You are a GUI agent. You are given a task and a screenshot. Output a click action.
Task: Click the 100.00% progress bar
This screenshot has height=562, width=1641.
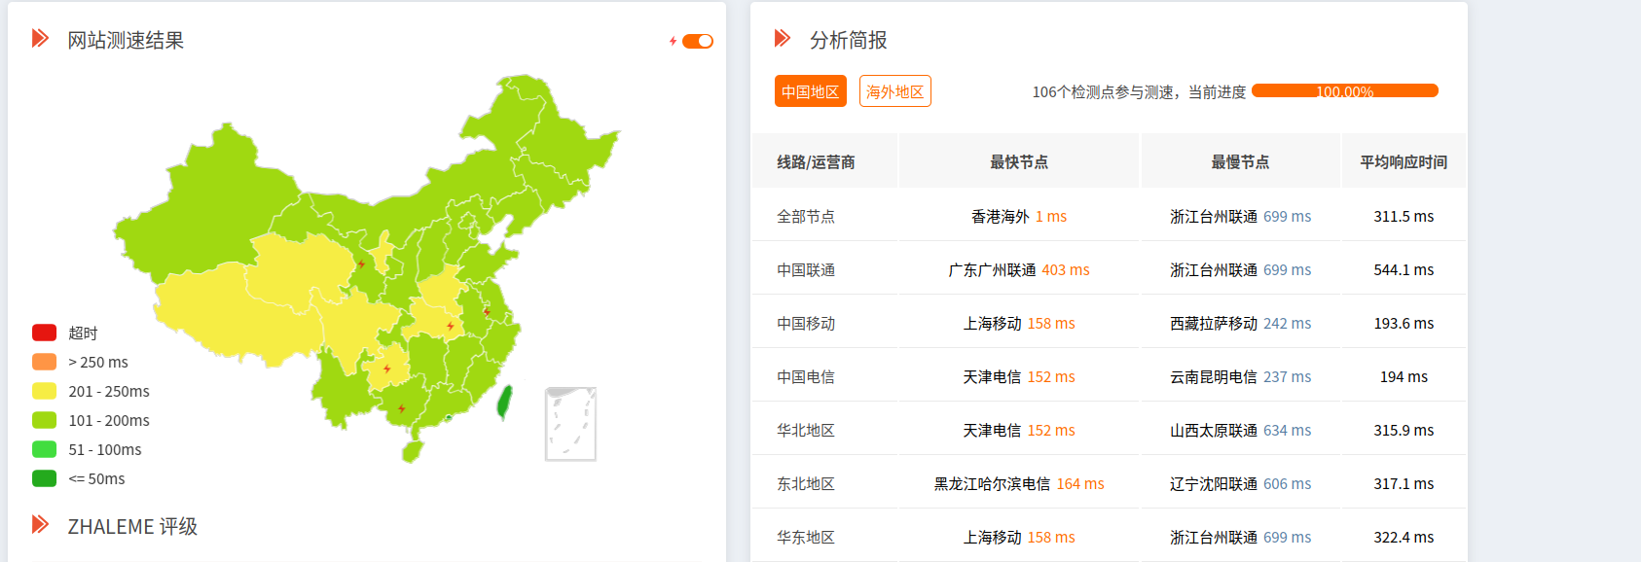(x=1345, y=91)
